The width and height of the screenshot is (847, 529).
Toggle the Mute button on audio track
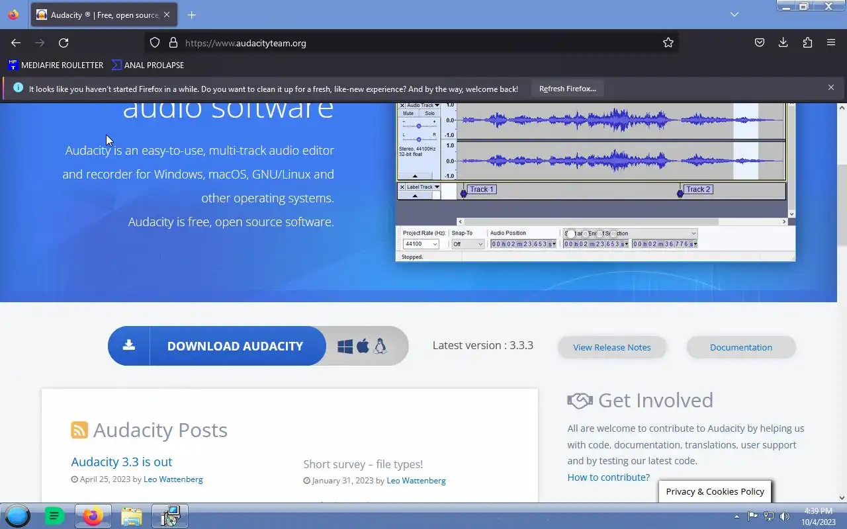click(x=408, y=113)
